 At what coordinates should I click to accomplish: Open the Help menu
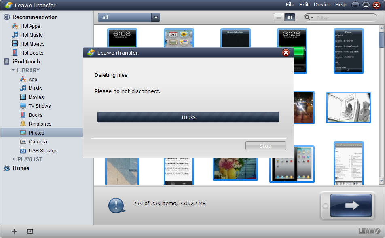coord(341,5)
